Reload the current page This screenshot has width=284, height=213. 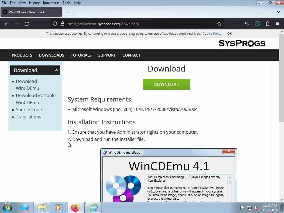pos(27,24)
